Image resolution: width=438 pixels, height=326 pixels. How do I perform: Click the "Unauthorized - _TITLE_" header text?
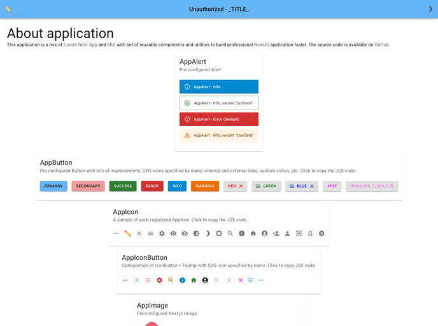(x=219, y=9)
